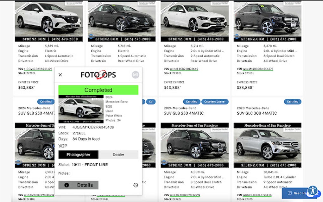Open the Need Help chat bubble
The width and height of the screenshot is (323, 202).
(297, 193)
